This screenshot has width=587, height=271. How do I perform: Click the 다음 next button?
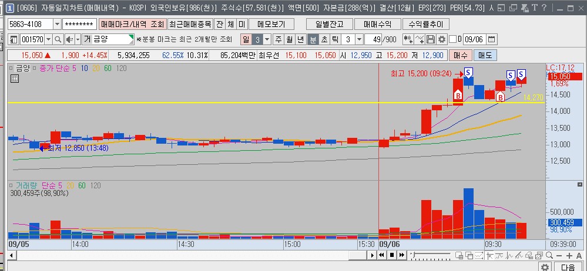[x=568, y=267]
